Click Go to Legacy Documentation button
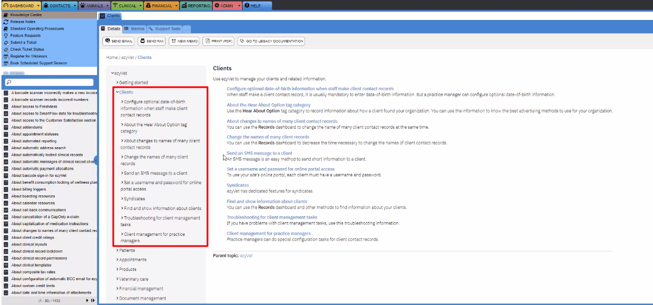653x305 pixels. tap(271, 41)
